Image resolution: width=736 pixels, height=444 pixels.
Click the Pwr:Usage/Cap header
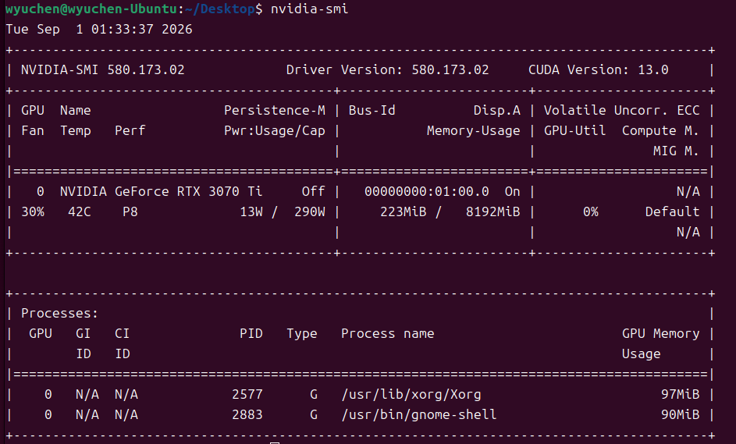point(275,130)
